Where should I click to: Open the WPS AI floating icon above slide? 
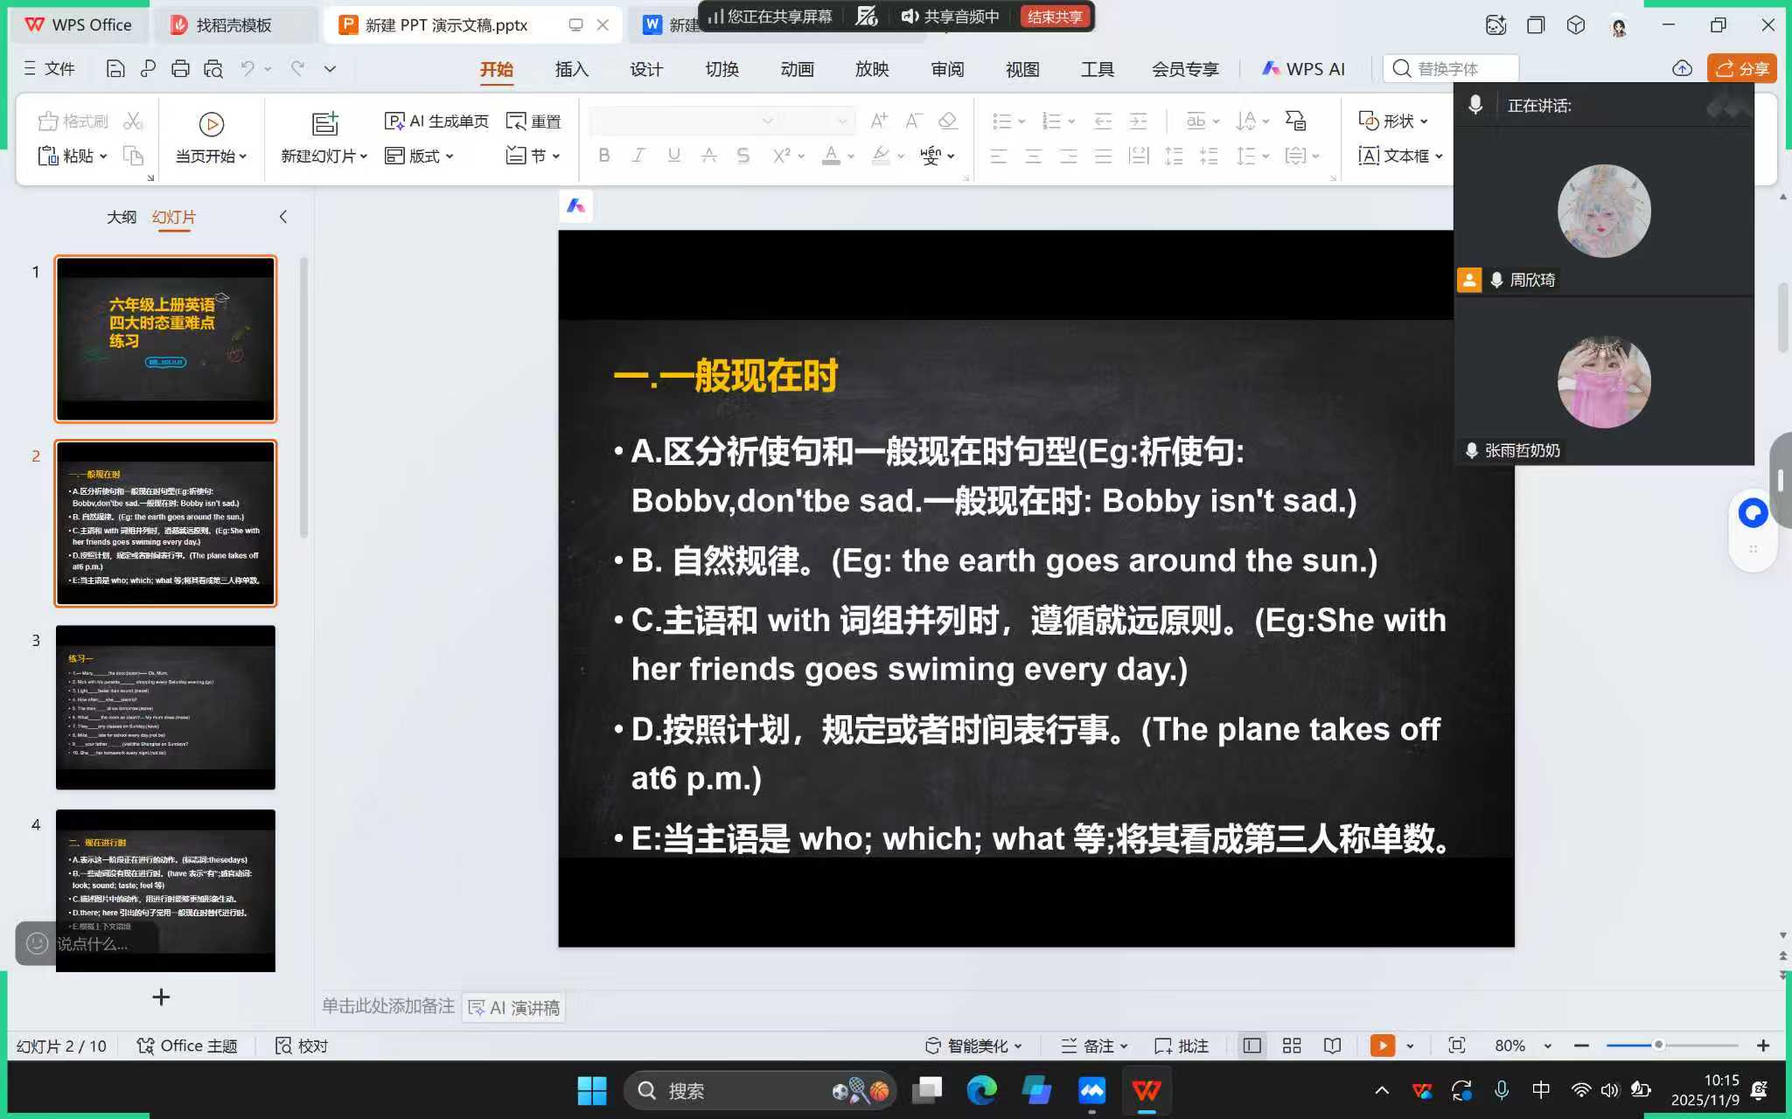[575, 206]
